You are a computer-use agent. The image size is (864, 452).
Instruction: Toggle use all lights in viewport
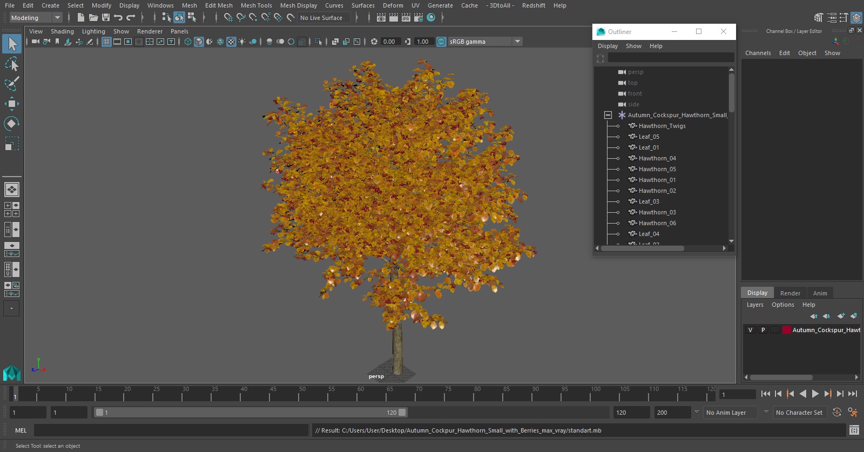(242, 42)
